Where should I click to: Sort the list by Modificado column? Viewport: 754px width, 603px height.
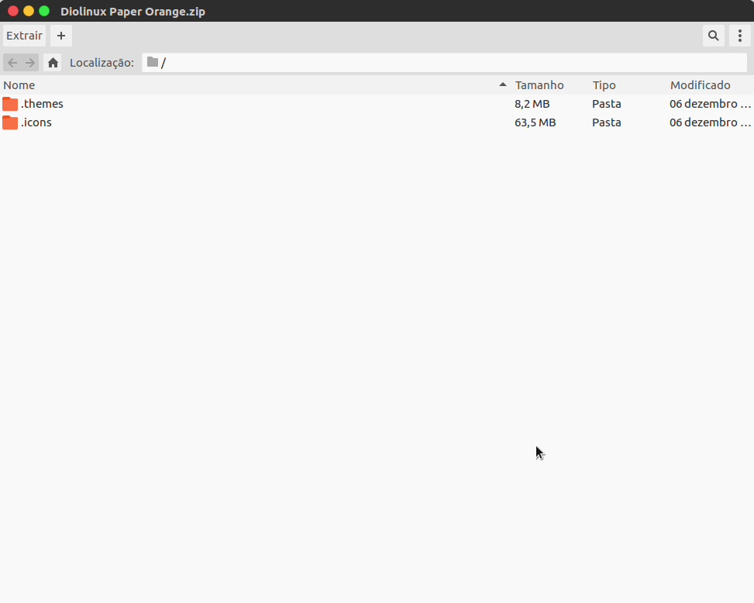coord(711,85)
